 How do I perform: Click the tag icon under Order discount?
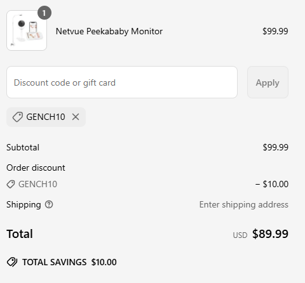click(x=11, y=184)
